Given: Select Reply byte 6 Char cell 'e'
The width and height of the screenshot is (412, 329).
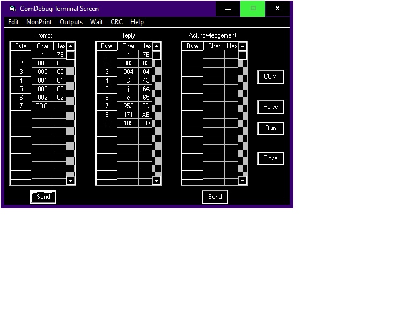Looking at the screenshot, I should [x=128, y=98].
